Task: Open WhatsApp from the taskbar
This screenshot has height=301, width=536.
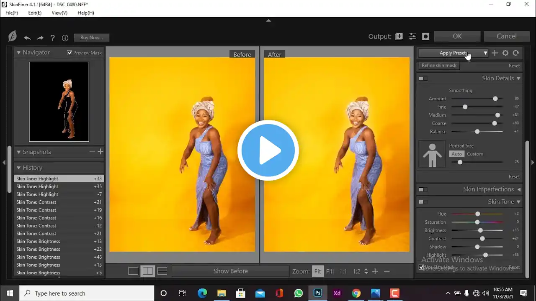Action: point(299,293)
